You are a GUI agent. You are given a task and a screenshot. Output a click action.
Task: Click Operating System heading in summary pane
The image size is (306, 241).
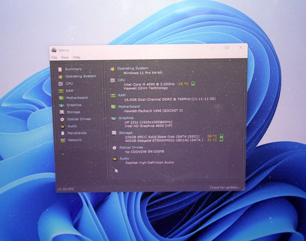click(x=133, y=68)
